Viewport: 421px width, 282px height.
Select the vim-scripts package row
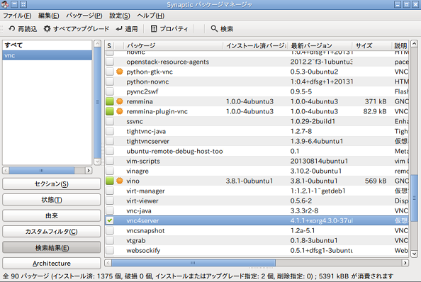pos(257,161)
